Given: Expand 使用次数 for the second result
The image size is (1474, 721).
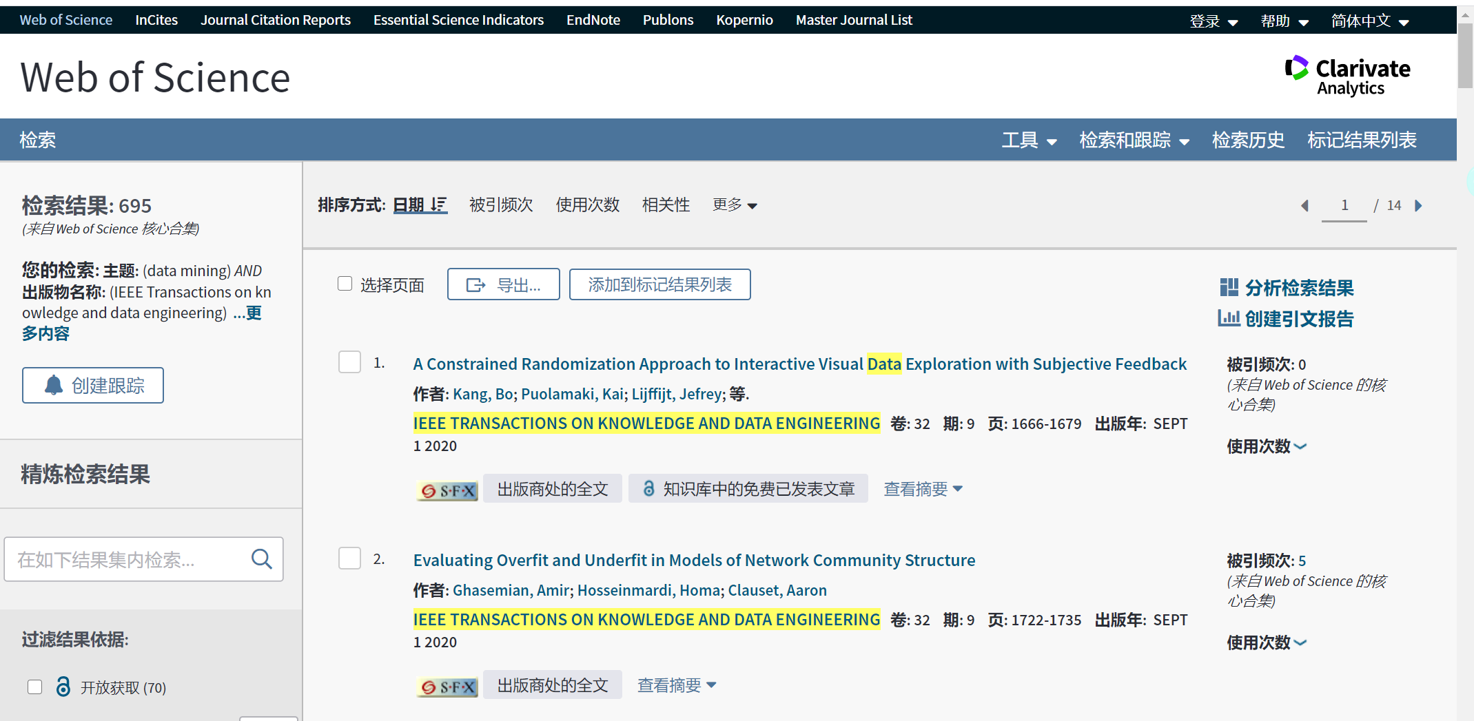Looking at the screenshot, I should tap(1265, 642).
